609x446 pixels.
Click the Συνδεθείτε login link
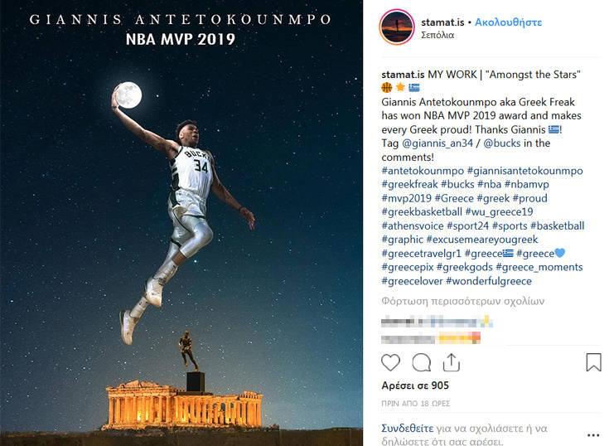(x=408, y=428)
